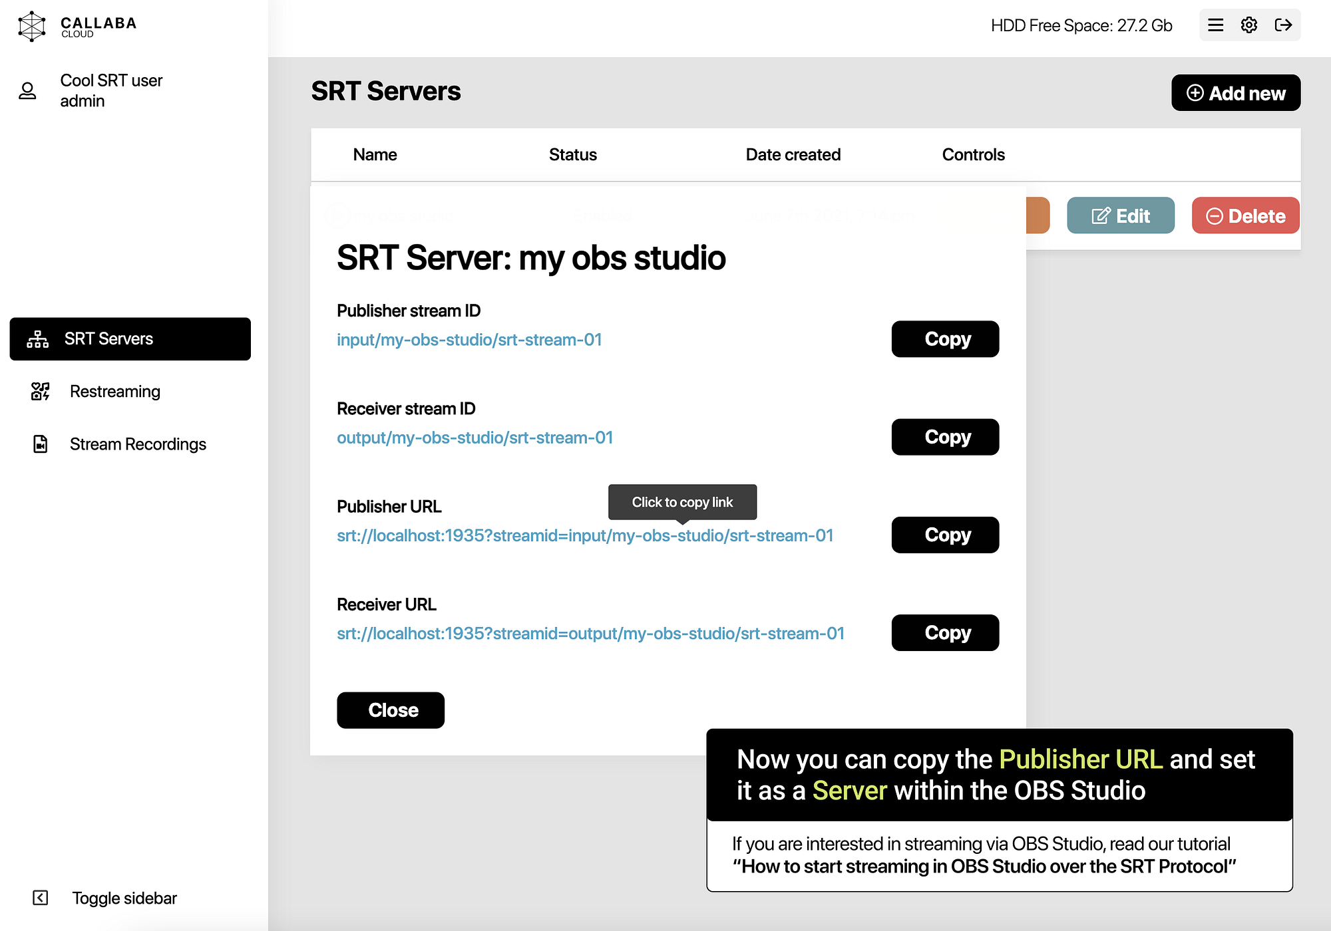This screenshot has height=931, width=1331.
Task: Open SRT Servers in the sidebar
Action: [x=130, y=339]
